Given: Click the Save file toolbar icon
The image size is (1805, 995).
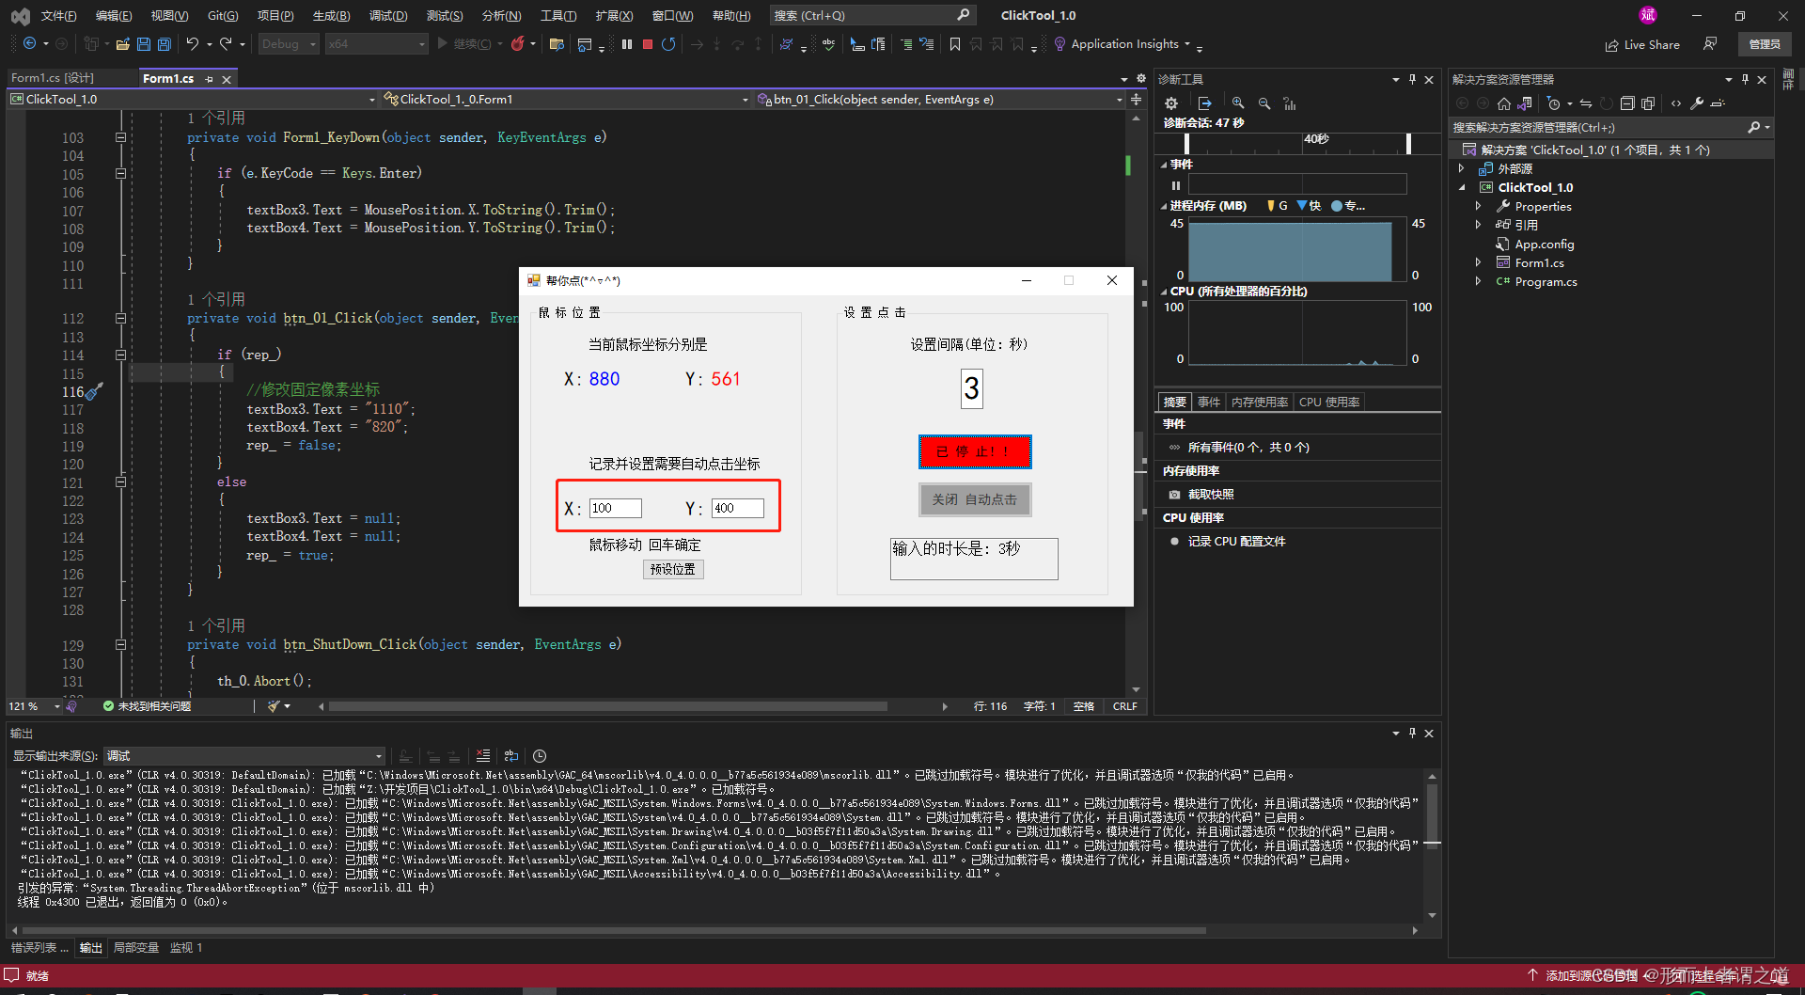Looking at the screenshot, I should point(143,44).
